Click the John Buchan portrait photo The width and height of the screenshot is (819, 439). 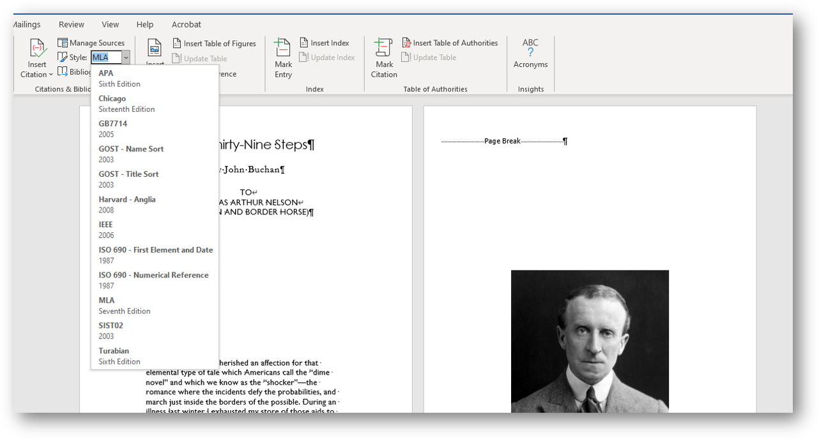[590, 341]
